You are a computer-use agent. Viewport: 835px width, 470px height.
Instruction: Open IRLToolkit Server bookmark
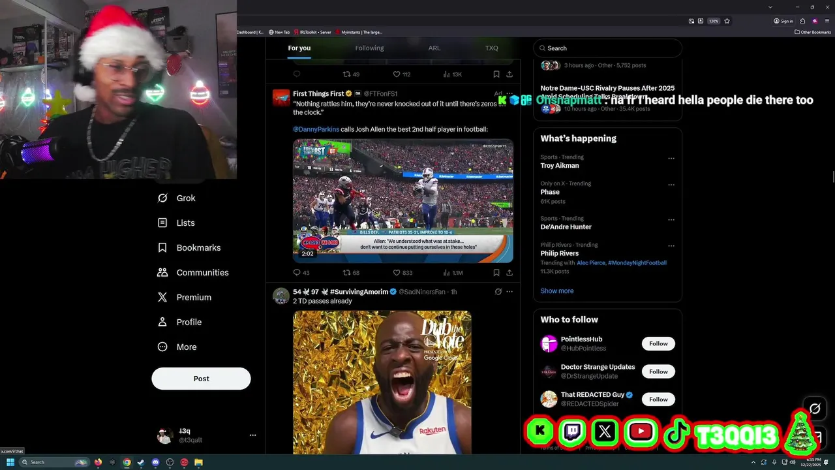(x=312, y=32)
